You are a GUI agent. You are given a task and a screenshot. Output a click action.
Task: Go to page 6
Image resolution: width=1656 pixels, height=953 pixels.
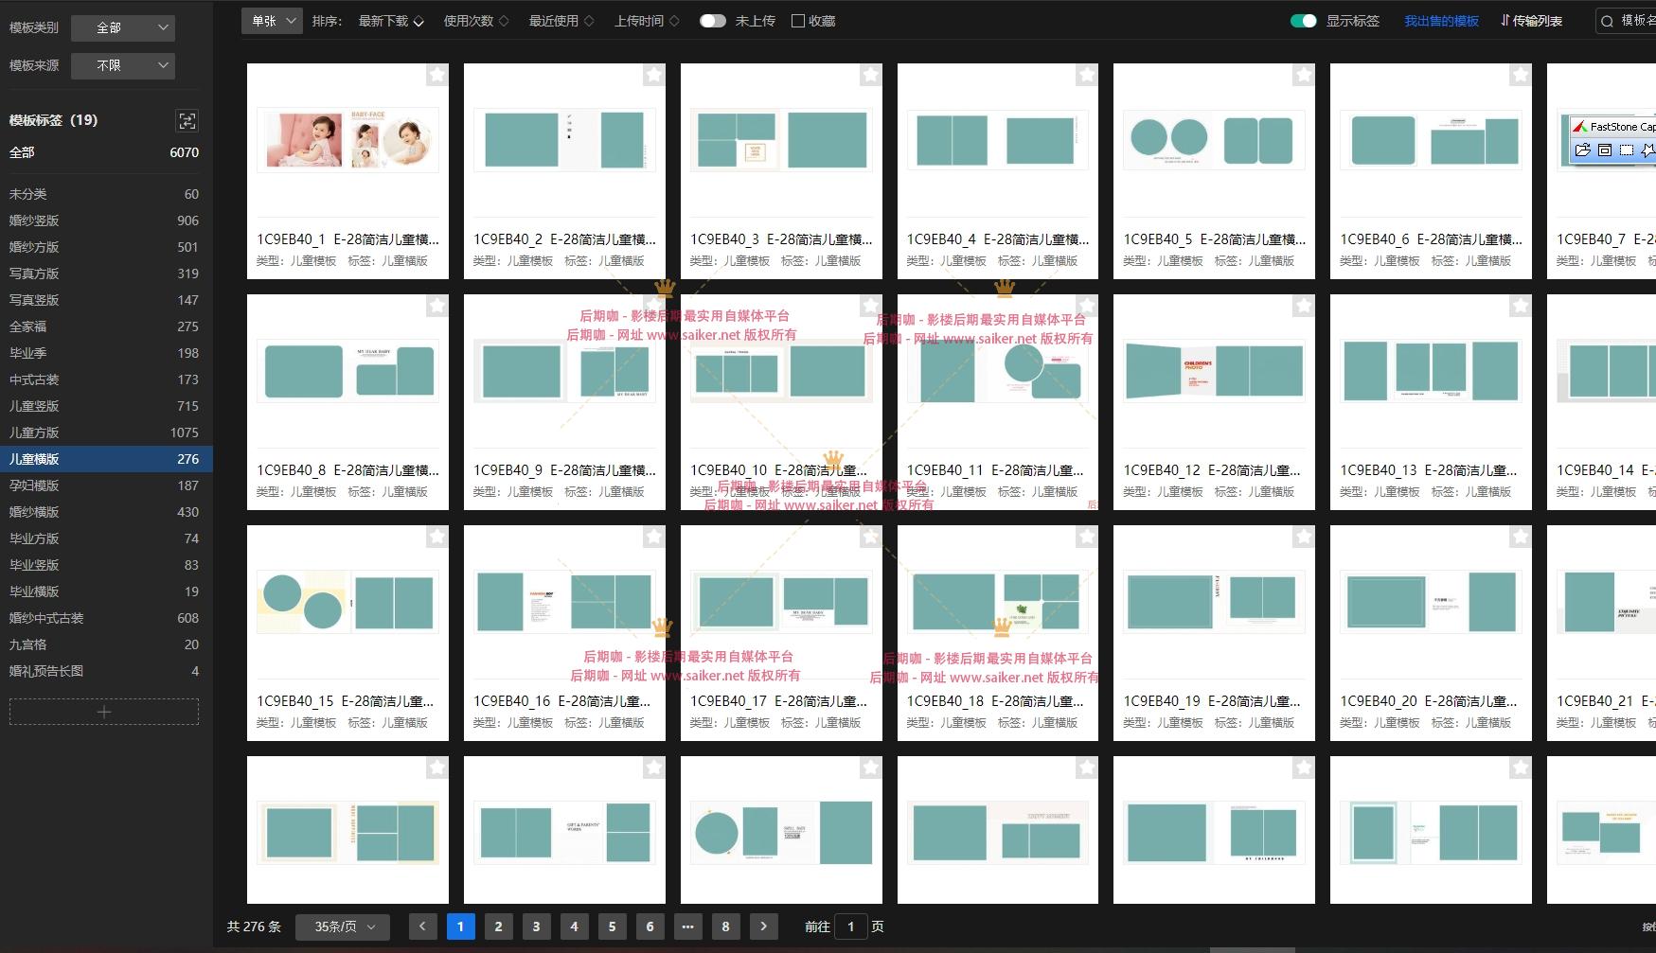[x=650, y=927]
